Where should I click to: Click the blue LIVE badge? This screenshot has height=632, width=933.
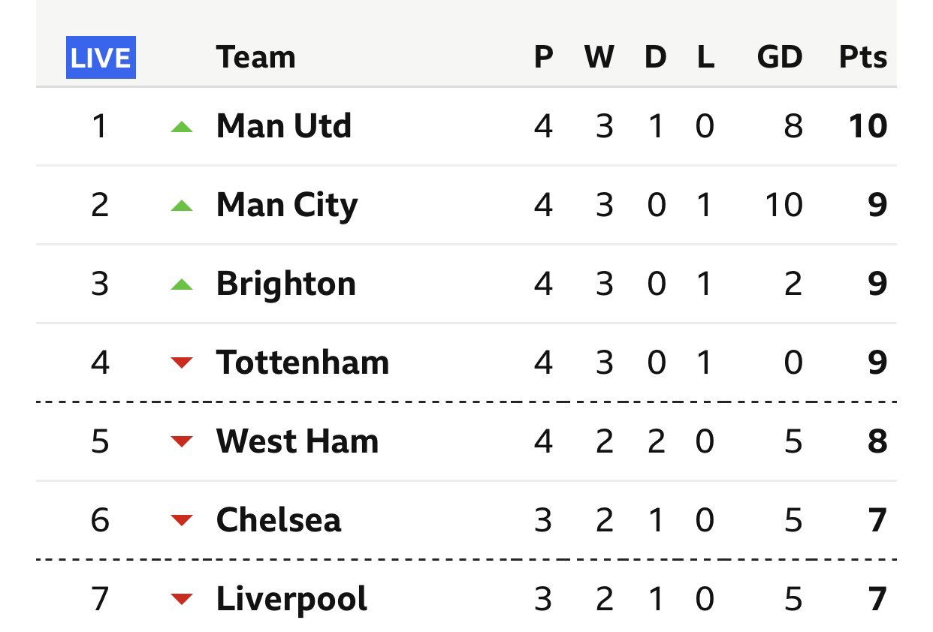(101, 57)
